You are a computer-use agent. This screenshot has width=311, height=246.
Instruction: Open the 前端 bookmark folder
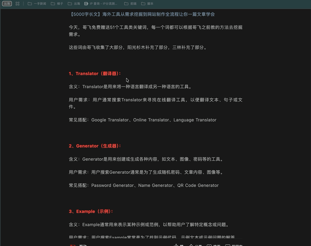130,4
